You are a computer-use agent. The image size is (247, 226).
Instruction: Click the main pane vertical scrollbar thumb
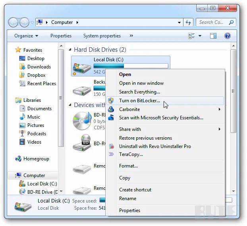pyautogui.click(x=233, y=91)
